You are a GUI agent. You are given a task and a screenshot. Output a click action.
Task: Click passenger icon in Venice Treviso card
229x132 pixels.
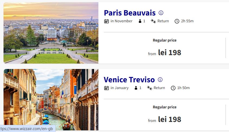coord(136,88)
